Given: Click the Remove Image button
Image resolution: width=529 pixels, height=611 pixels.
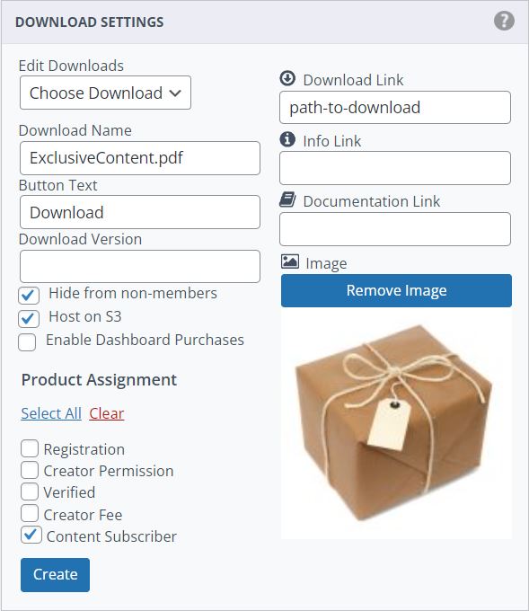Looking at the screenshot, I should pos(396,291).
